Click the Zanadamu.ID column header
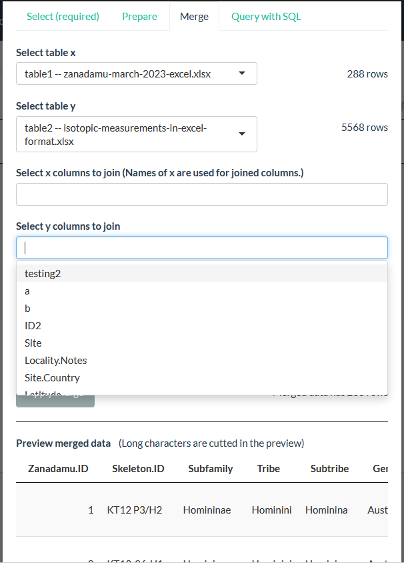 (58, 468)
